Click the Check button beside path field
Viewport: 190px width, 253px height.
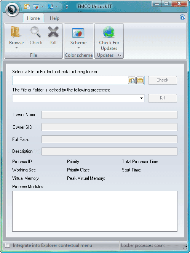pos(163,80)
